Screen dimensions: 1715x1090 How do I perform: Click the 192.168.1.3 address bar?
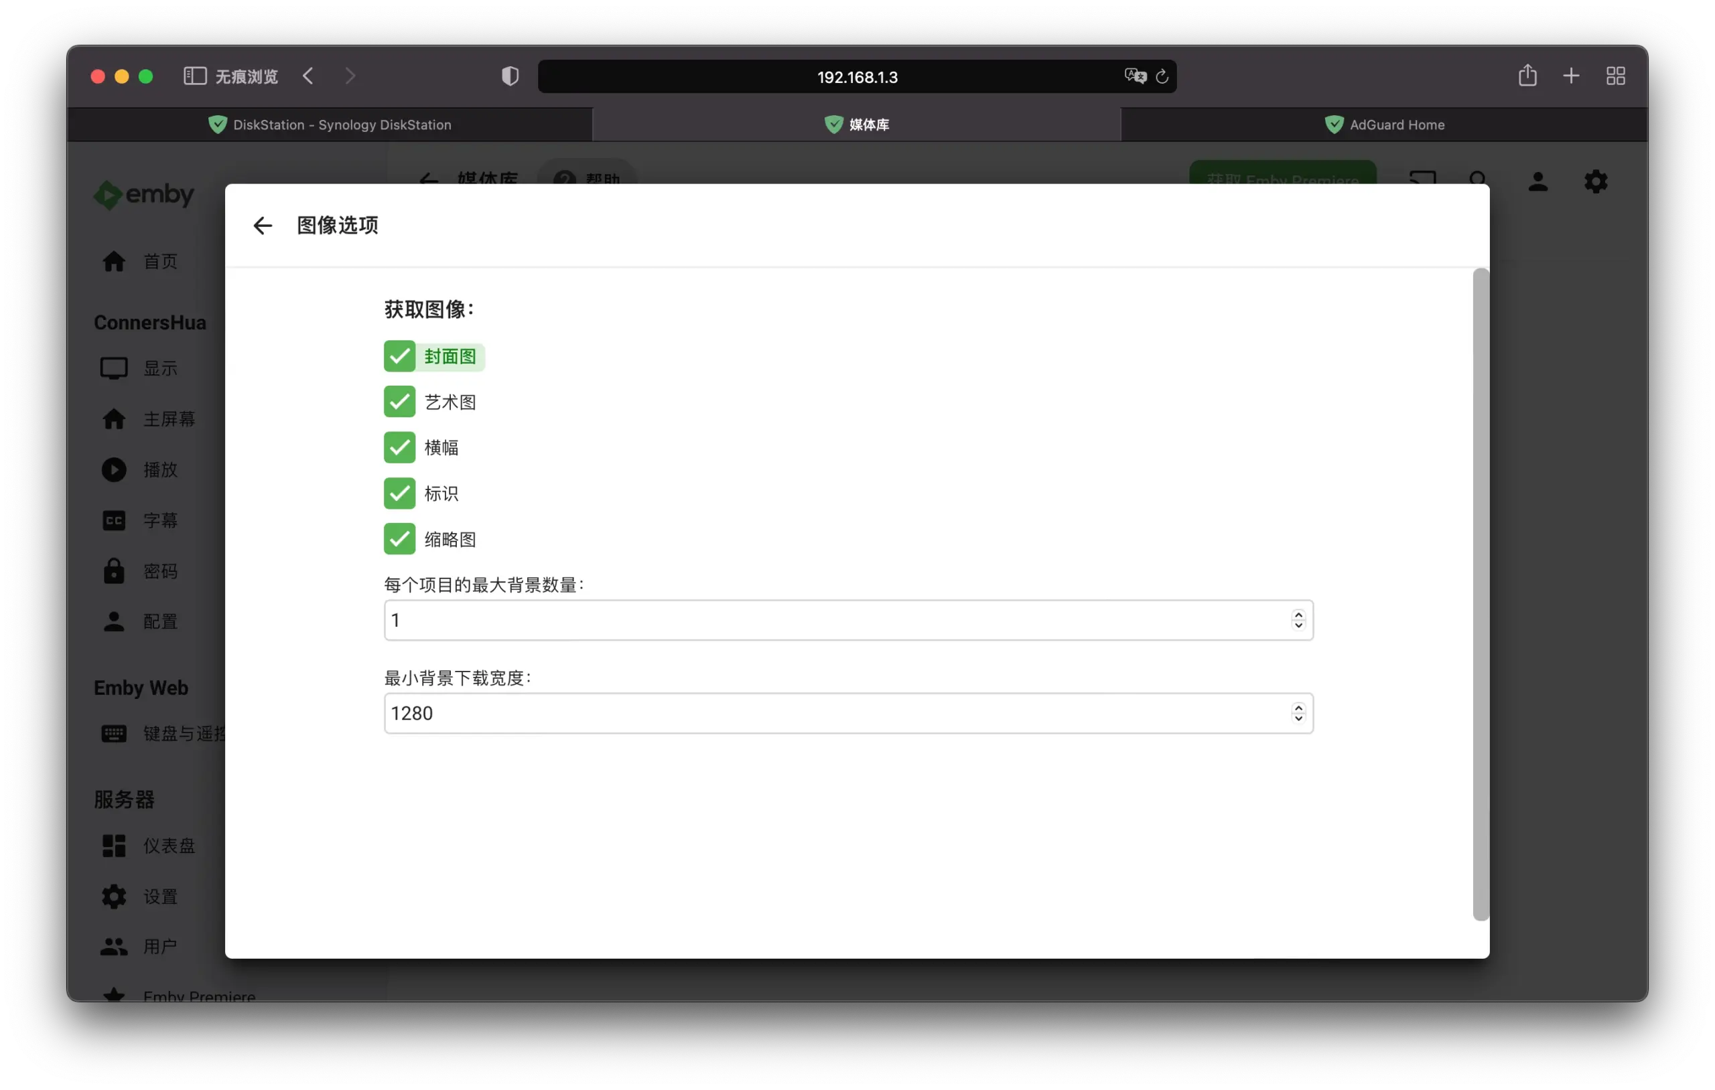coord(857,77)
